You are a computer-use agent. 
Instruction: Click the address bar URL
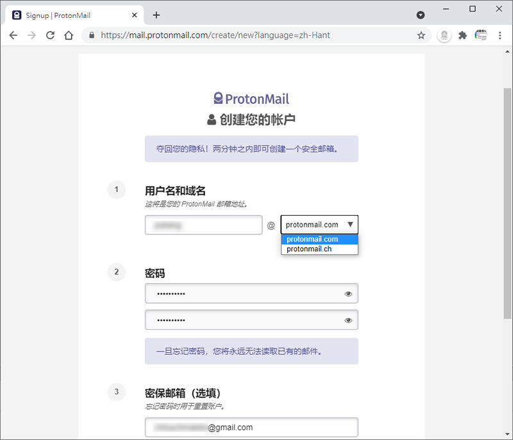click(215, 35)
